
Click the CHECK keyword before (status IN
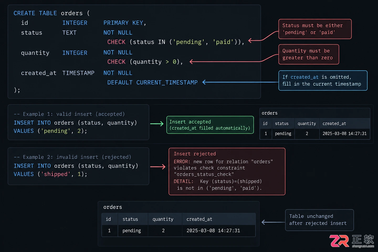pos(116,42)
